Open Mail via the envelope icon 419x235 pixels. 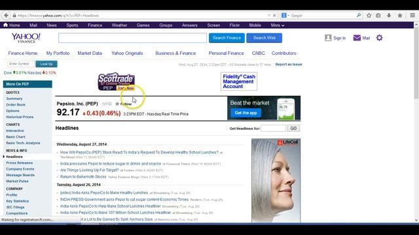coord(357,38)
